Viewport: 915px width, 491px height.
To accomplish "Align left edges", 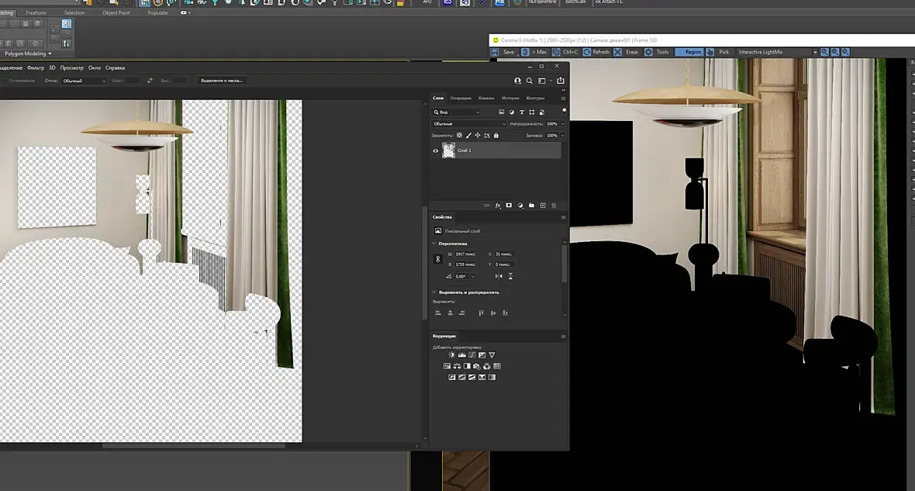I will [437, 313].
